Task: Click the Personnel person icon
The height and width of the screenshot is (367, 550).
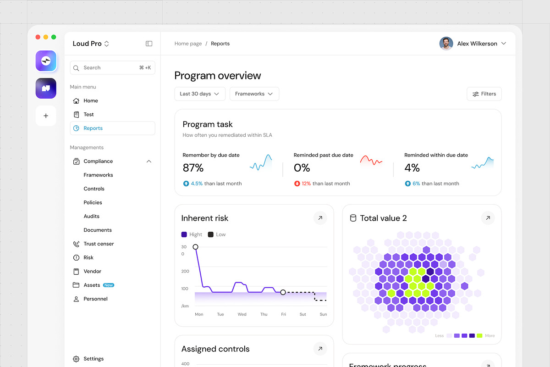Action: tap(77, 299)
